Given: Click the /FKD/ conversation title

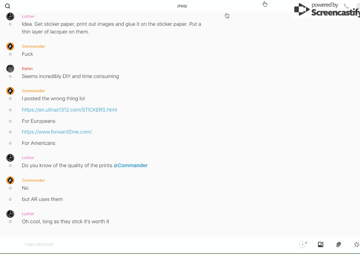Looking at the screenshot, I should point(182,6).
